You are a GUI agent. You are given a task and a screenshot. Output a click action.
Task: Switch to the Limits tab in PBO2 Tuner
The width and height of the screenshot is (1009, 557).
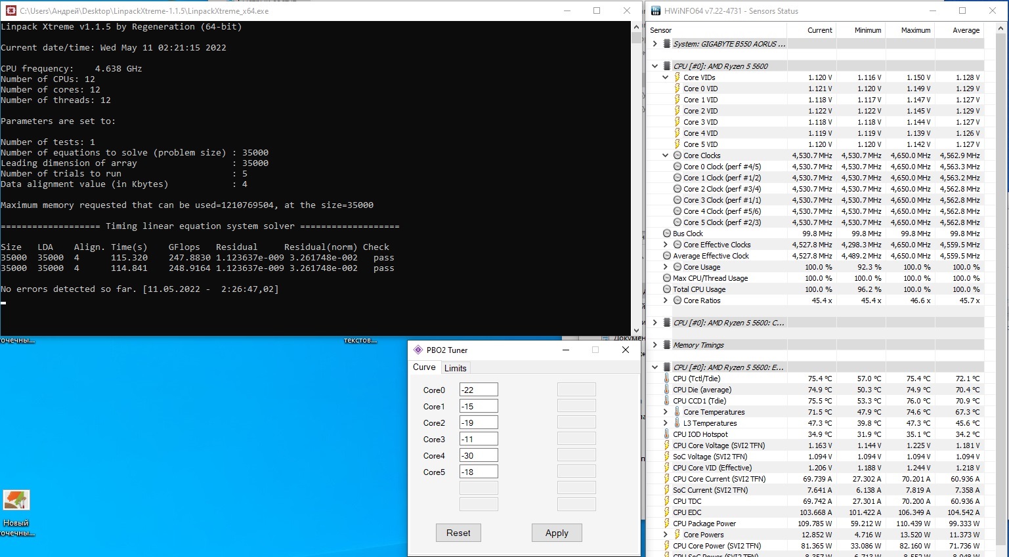tap(456, 368)
